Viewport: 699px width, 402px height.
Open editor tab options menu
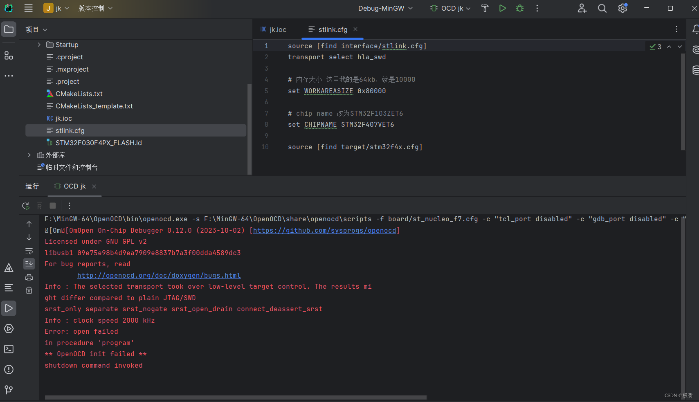(677, 29)
